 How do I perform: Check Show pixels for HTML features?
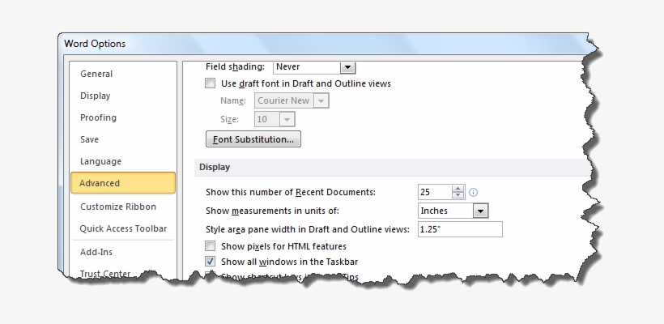(x=210, y=245)
